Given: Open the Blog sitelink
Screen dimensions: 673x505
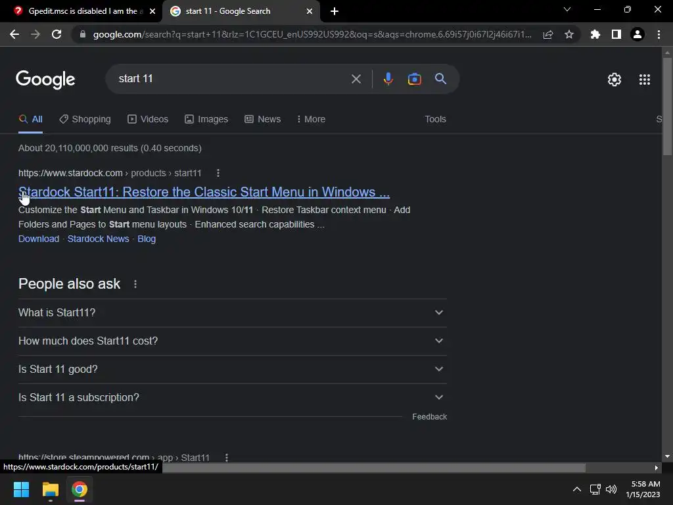Looking at the screenshot, I should click(147, 239).
